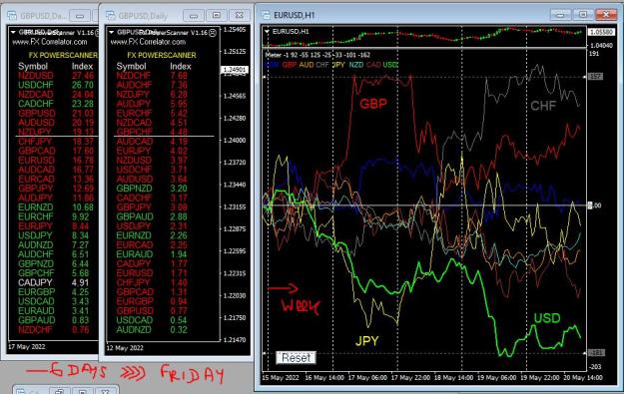Image resolution: width=624 pixels, height=394 pixels.
Task: Click the 17 May 2022 date label
Action: pos(27,347)
